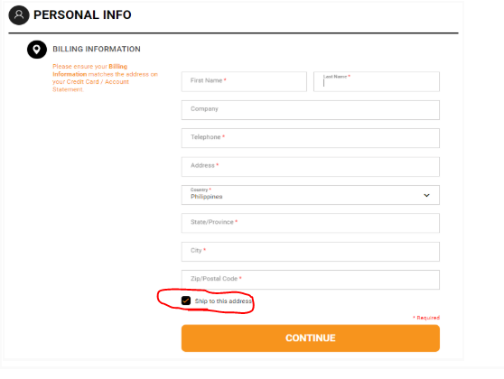Viewport: 504px width, 379px height.
Task: Click the orange Continue button
Action: coord(311,338)
